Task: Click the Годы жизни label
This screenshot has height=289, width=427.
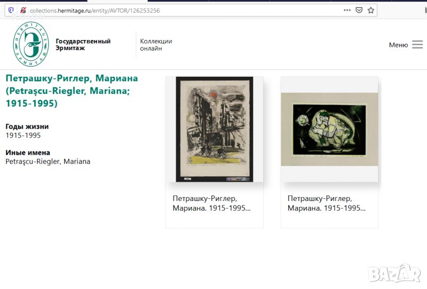Action: (x=27, y=126)
